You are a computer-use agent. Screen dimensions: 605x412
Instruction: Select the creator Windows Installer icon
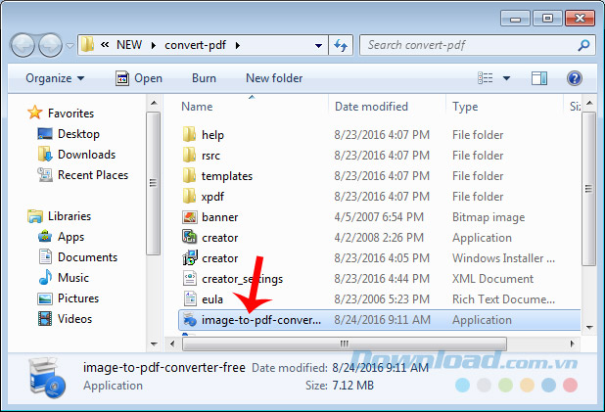190,257
